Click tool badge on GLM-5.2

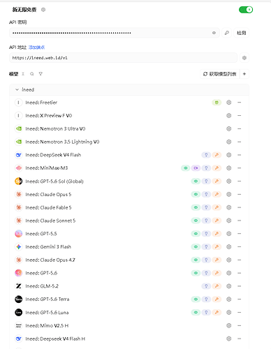click(x=217, y=286)
